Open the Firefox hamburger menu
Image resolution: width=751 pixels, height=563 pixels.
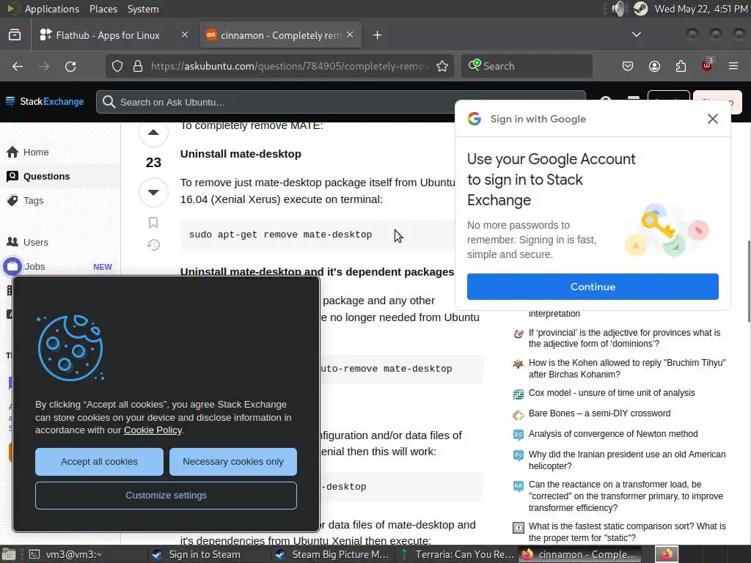pyautogui.click(x=733, y=66)
